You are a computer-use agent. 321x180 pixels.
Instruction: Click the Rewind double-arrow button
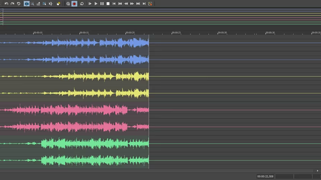[126, 4]
